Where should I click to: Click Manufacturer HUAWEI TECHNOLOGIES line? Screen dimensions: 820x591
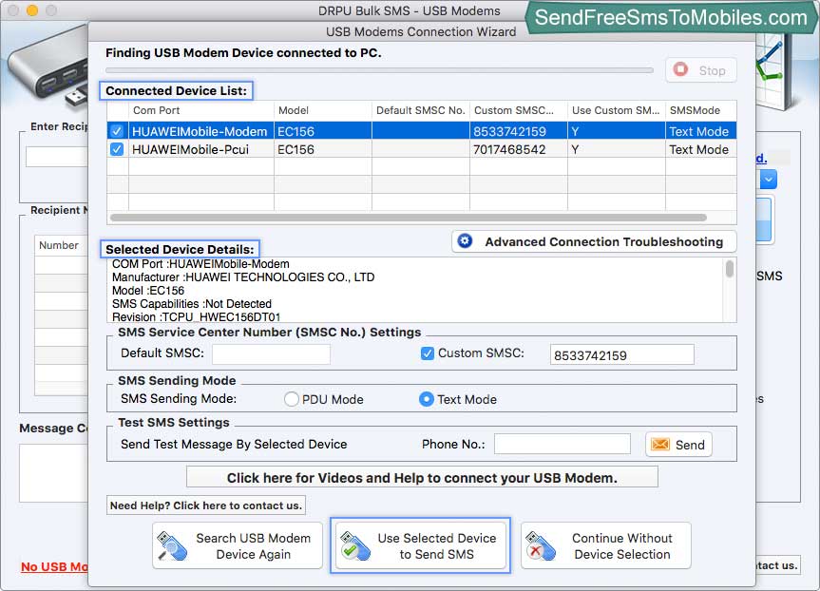243,277
